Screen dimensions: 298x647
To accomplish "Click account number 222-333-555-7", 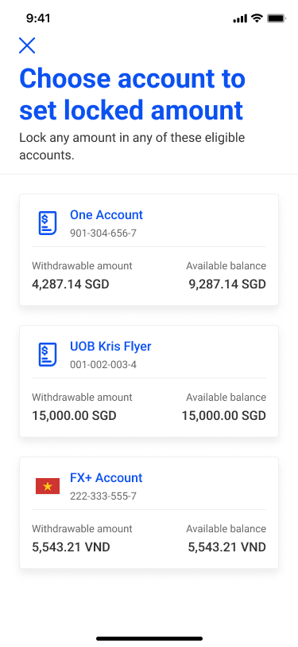I will [103, 496].
